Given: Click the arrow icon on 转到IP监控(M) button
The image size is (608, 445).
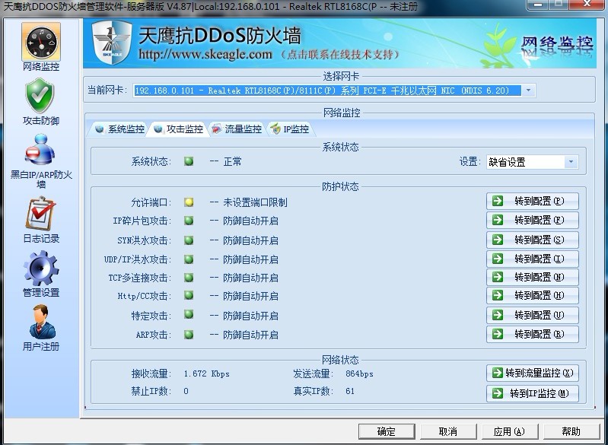Looking at the screenshot, I should (498, 393).
